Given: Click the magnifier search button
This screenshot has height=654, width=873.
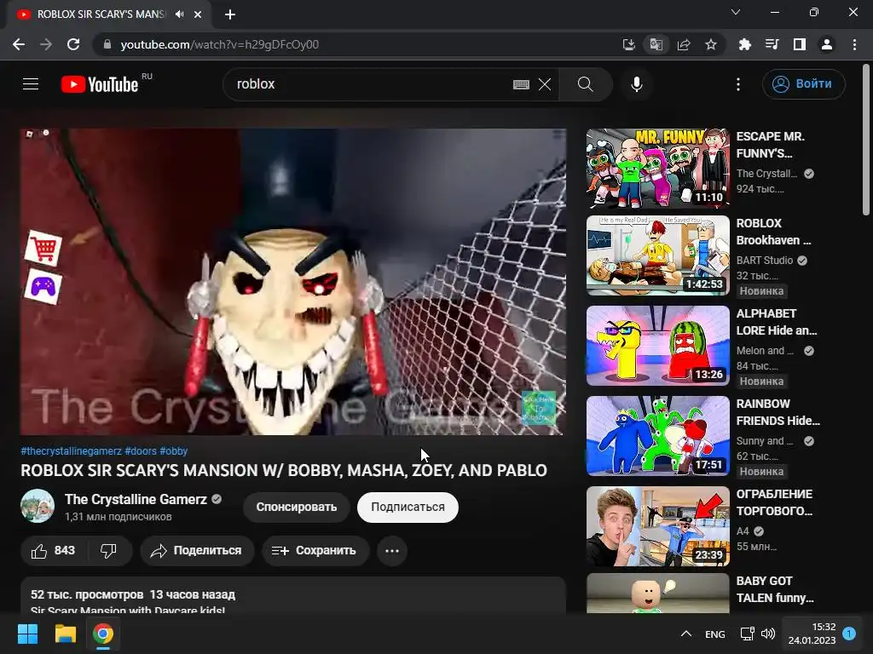Looking at the screenshot, I should click(585, 84).
